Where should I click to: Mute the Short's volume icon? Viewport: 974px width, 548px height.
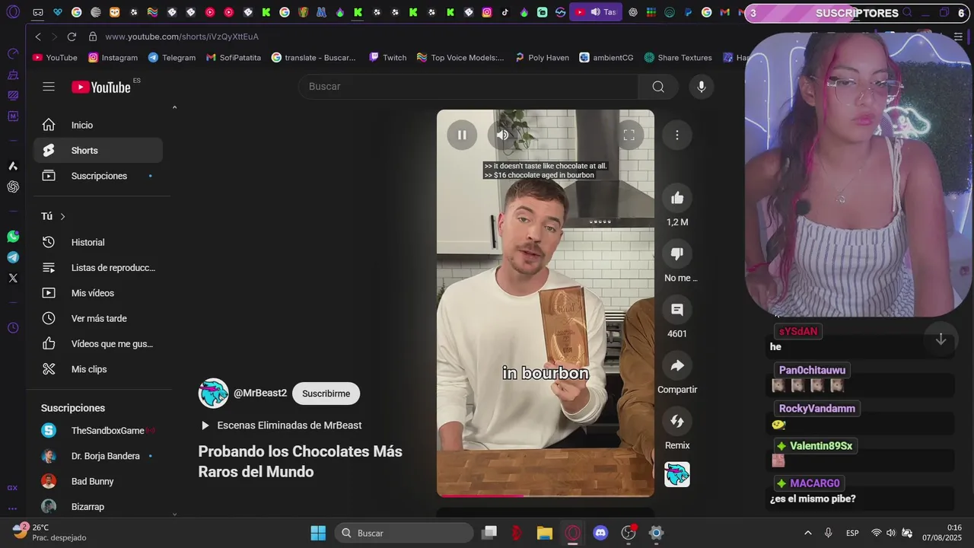pyautogui.click(x=502, y=135)
